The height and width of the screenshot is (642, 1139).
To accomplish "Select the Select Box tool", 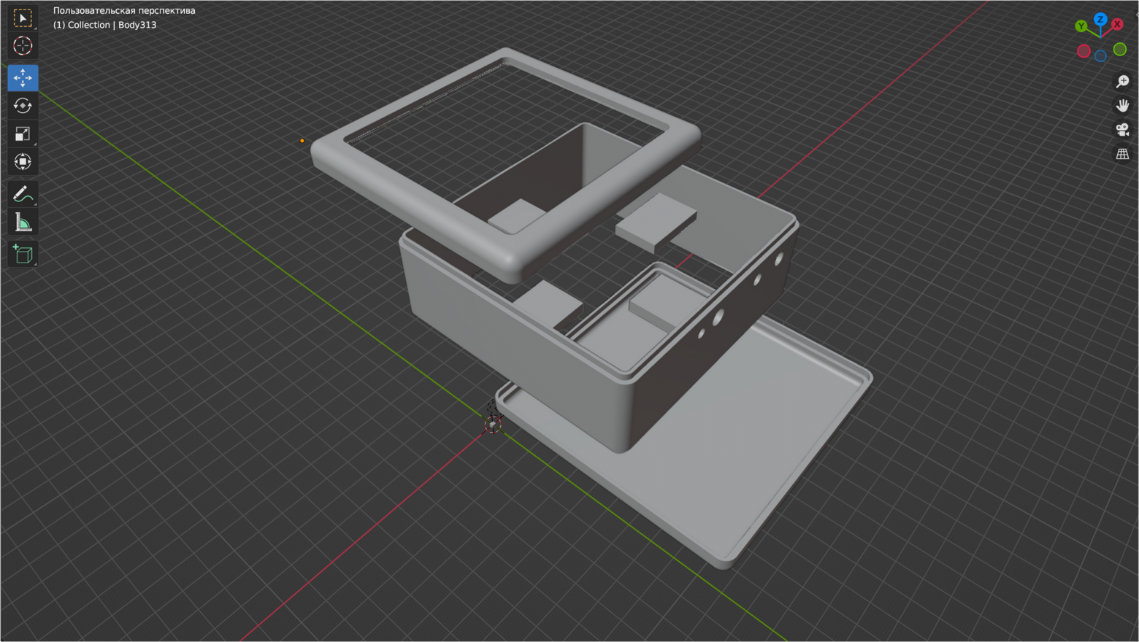I will (23, 18).
